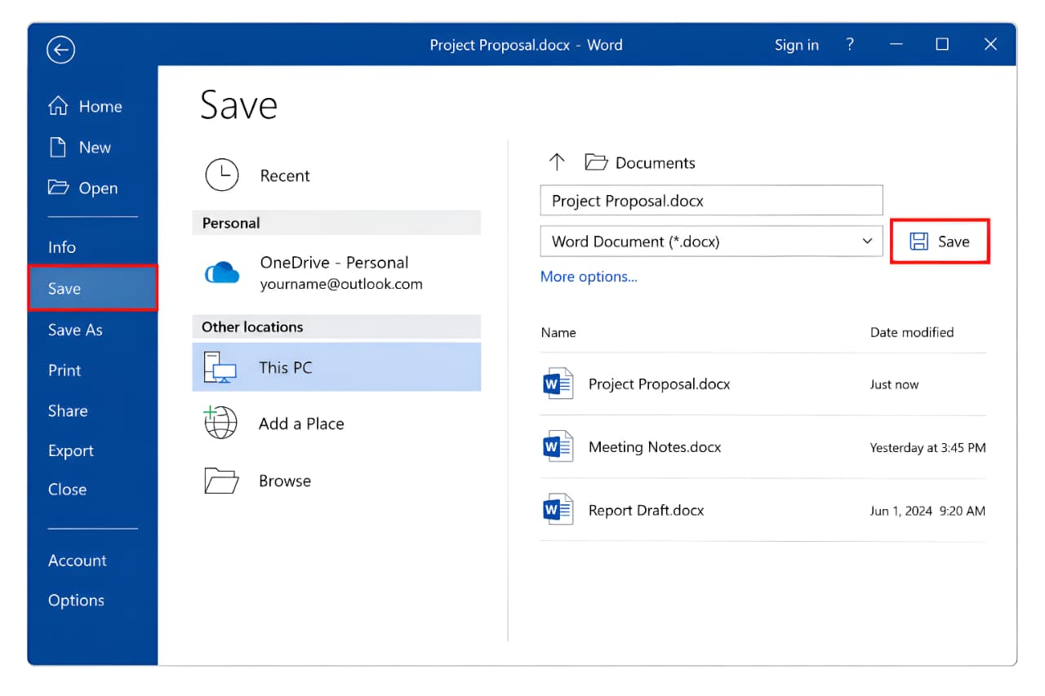Click Meeting Notes.docx Word file icon
This screenshot has width=1045, height=696.
click(558, 446)
